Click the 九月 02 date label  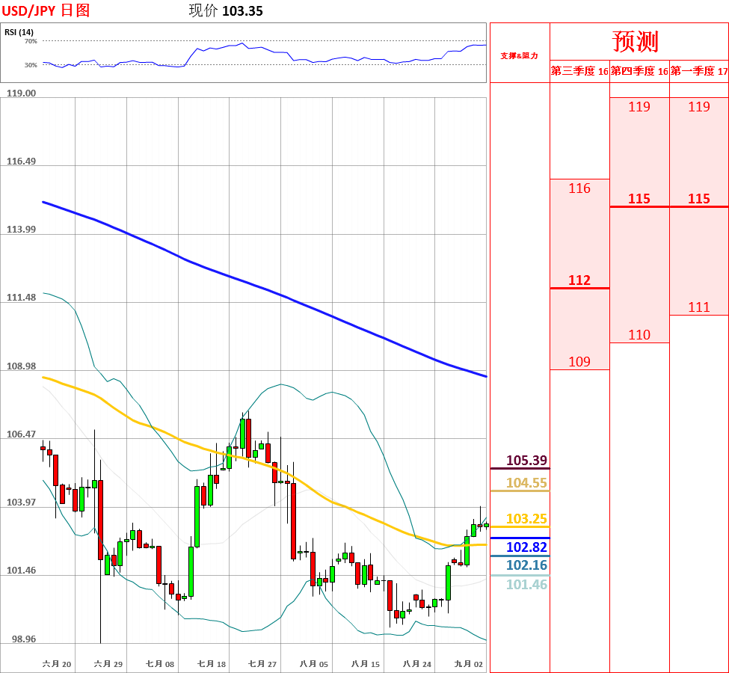(x=469, y=664)
